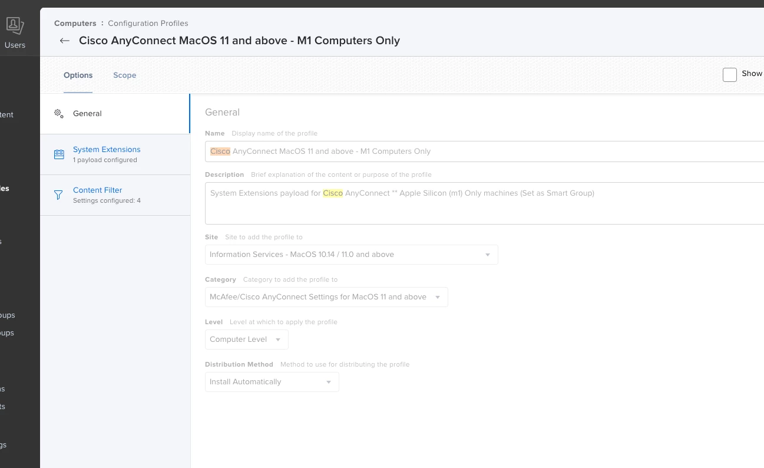This screenshot has width=764, height=468.
Task: Click the 'Settings configured: 4' text
Action: pos(107,200)
